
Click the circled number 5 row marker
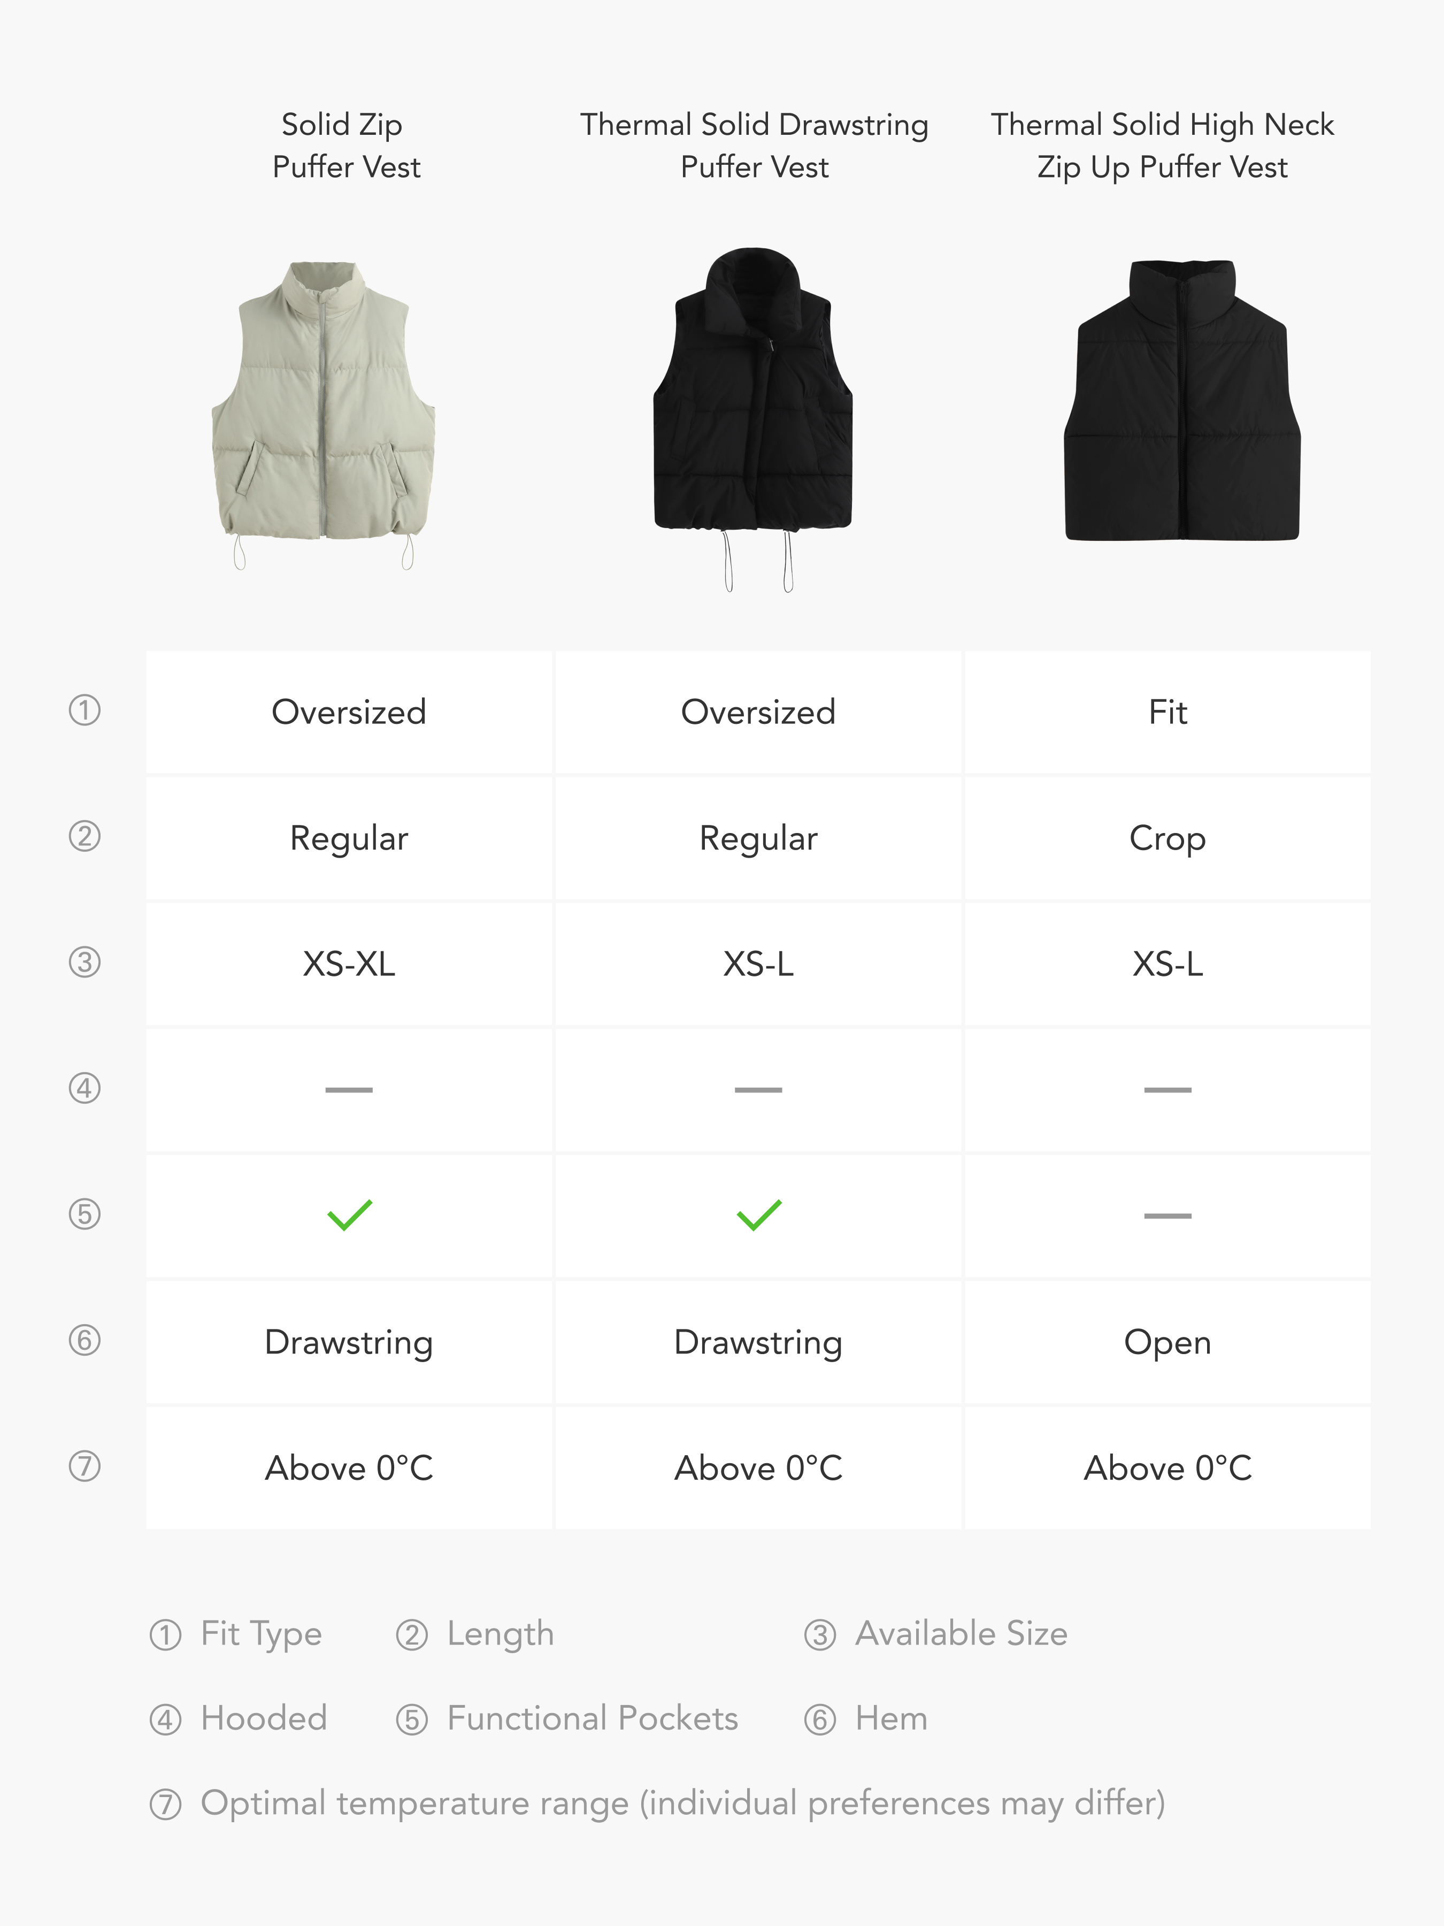pyautogui.click(x=85, y=1214)
